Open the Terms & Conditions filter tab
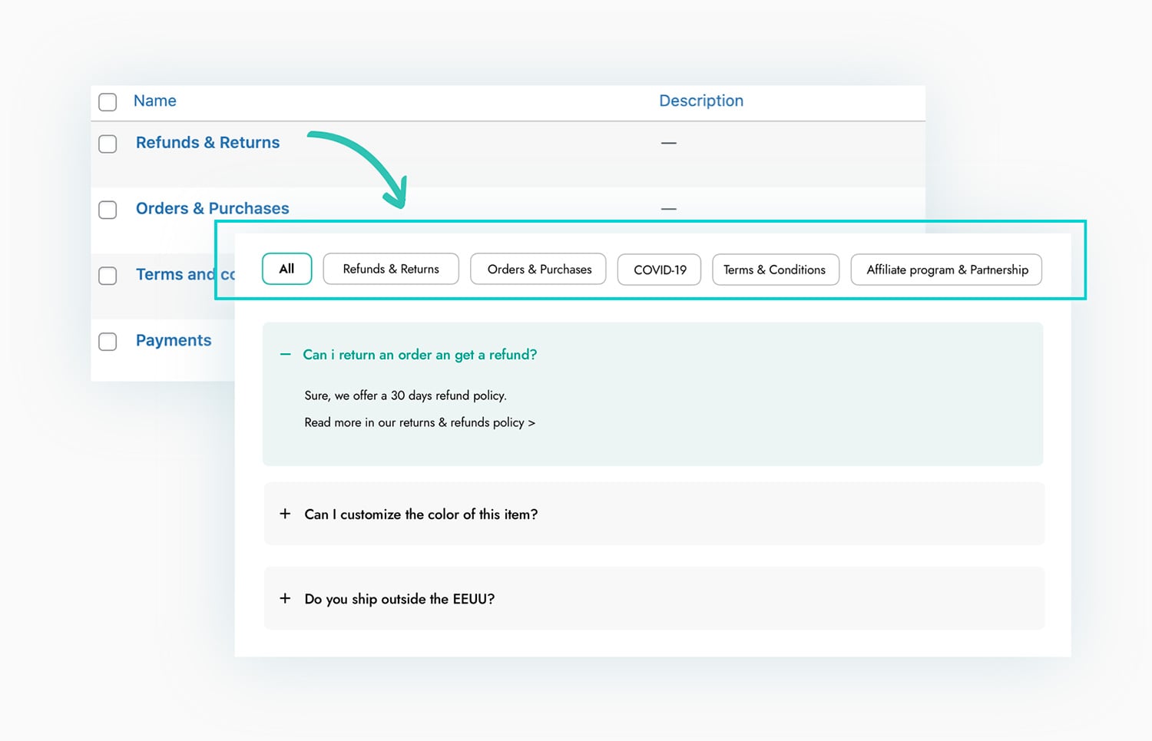1152x741 pixels. (x=775, y=270)
